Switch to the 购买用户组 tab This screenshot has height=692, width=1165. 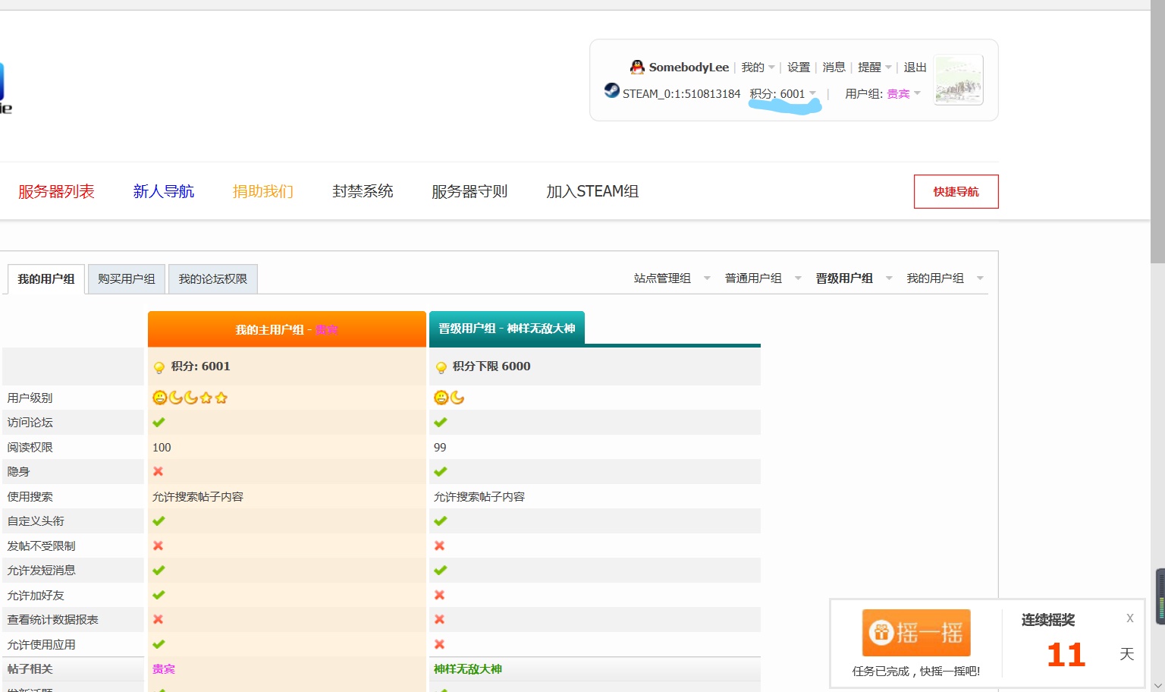[x=127, y=278]
